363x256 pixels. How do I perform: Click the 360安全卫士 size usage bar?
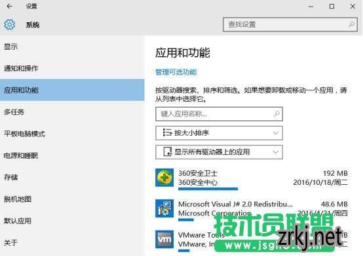[x=208, y=189]
